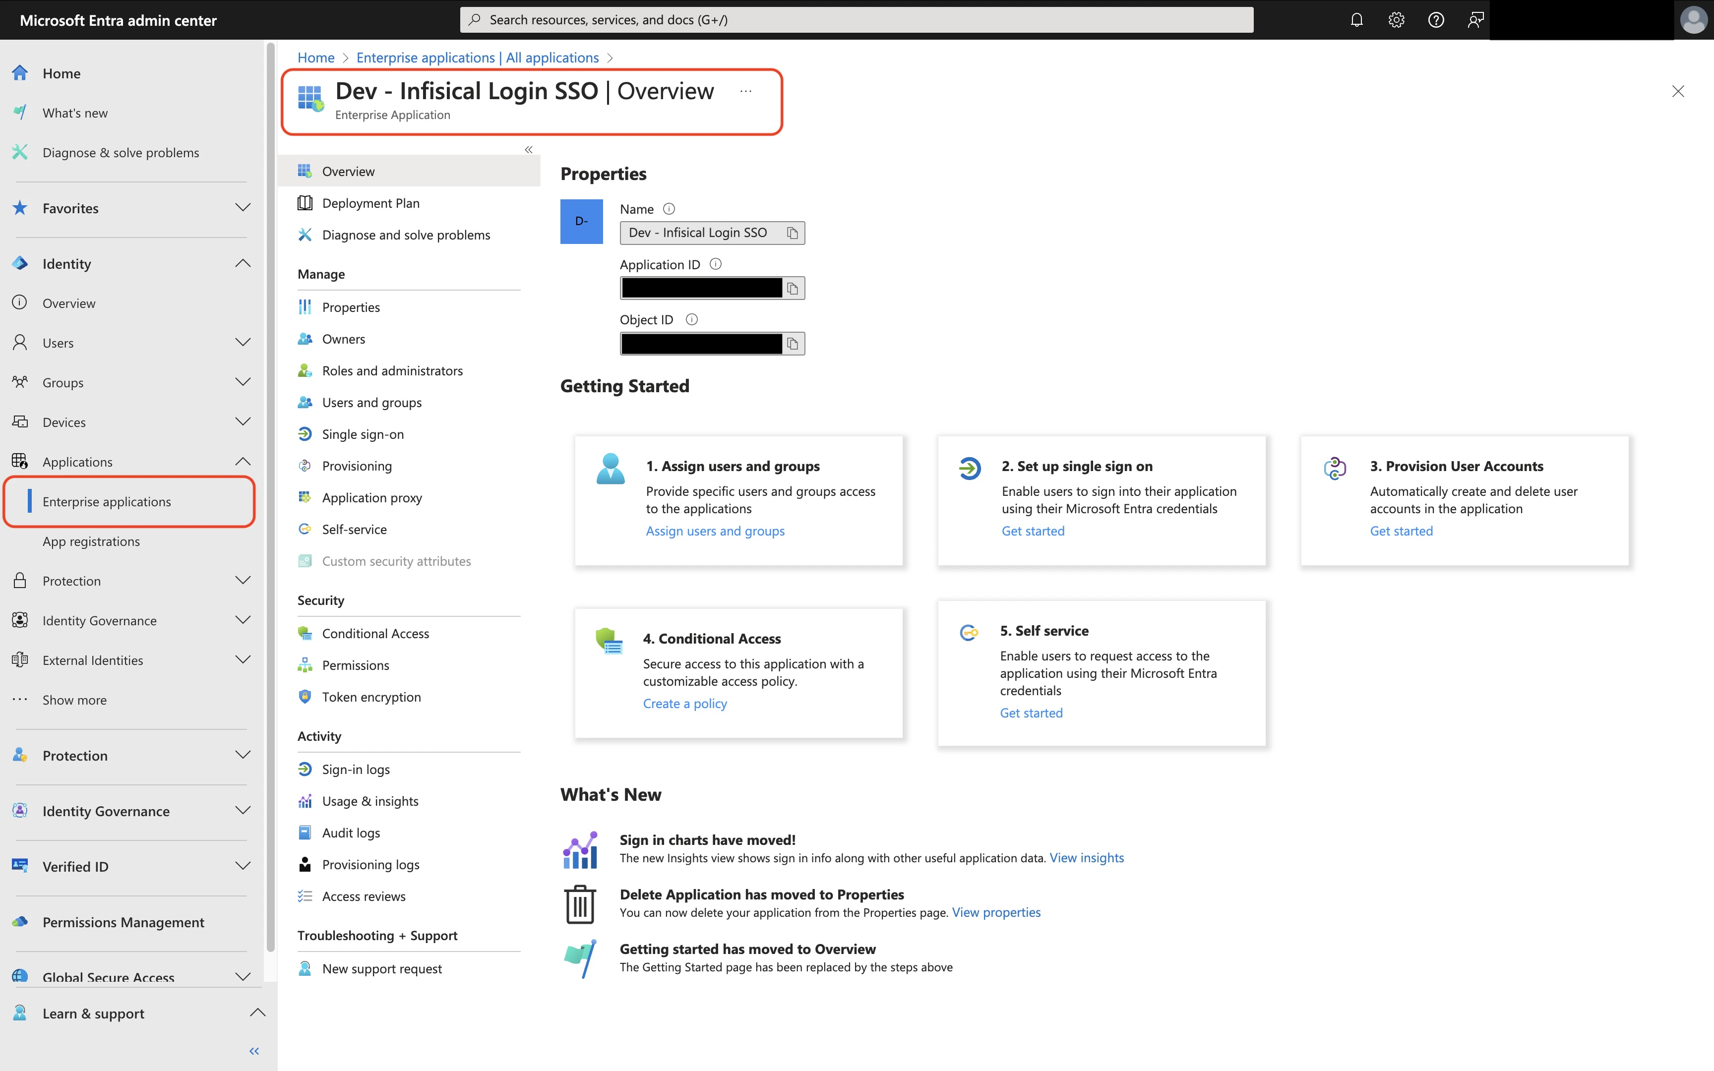1714x1071 pixels.
Task: Click the Set up single sign on card icon
Action: [x=970, y=468]
